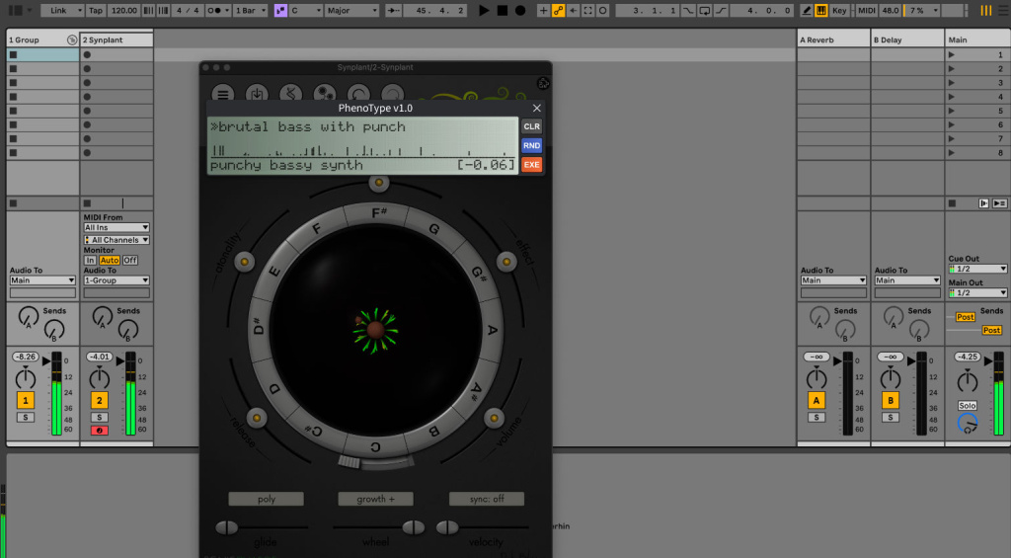The width and height of the screenshot is (1011, 558).
Task: Open the All Channels dropdown
Action: coord(117,240)
